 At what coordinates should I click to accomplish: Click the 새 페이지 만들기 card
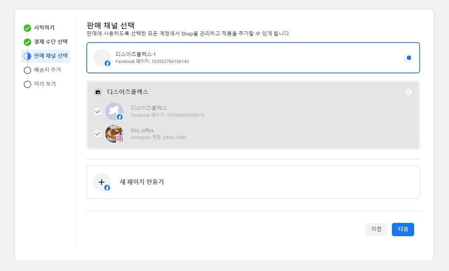coord(253,182)
